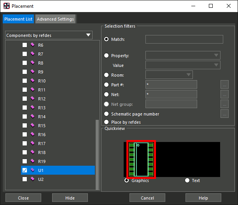Click the component list scrollbar thumb
238x205 pixels.
pyautogui.click(x=97, y=154)
